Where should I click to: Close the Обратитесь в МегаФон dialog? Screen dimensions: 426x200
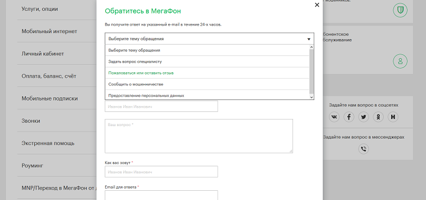click(317, 5)
